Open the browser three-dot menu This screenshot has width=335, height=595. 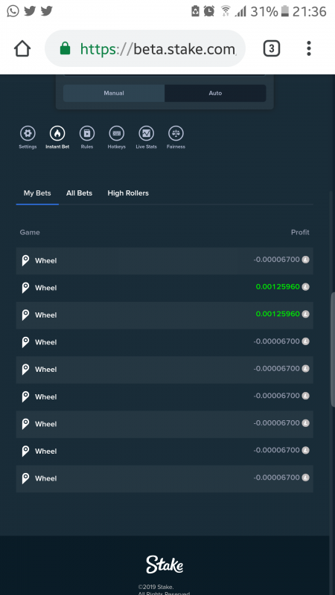[x=309, y=48]
